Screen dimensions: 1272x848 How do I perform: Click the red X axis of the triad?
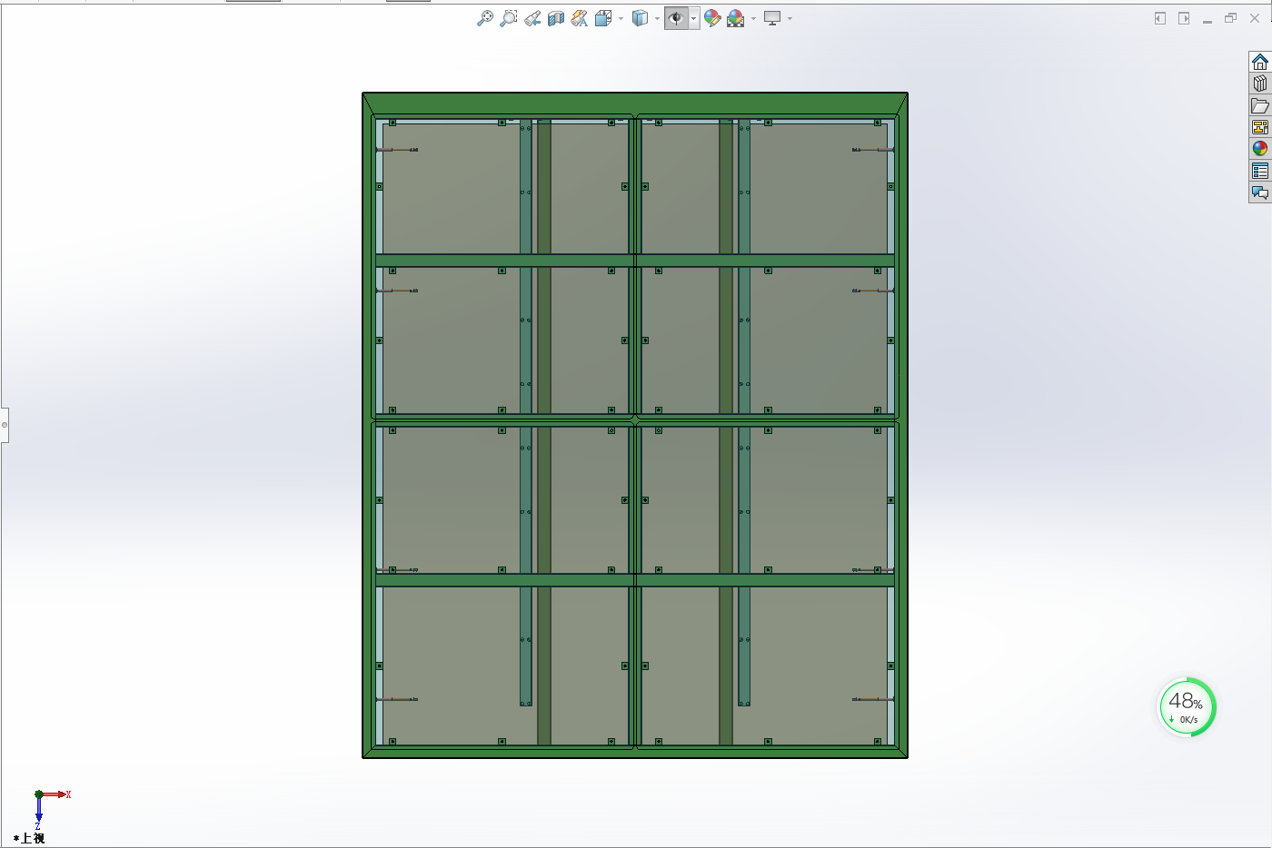click(x=56, y=794)
